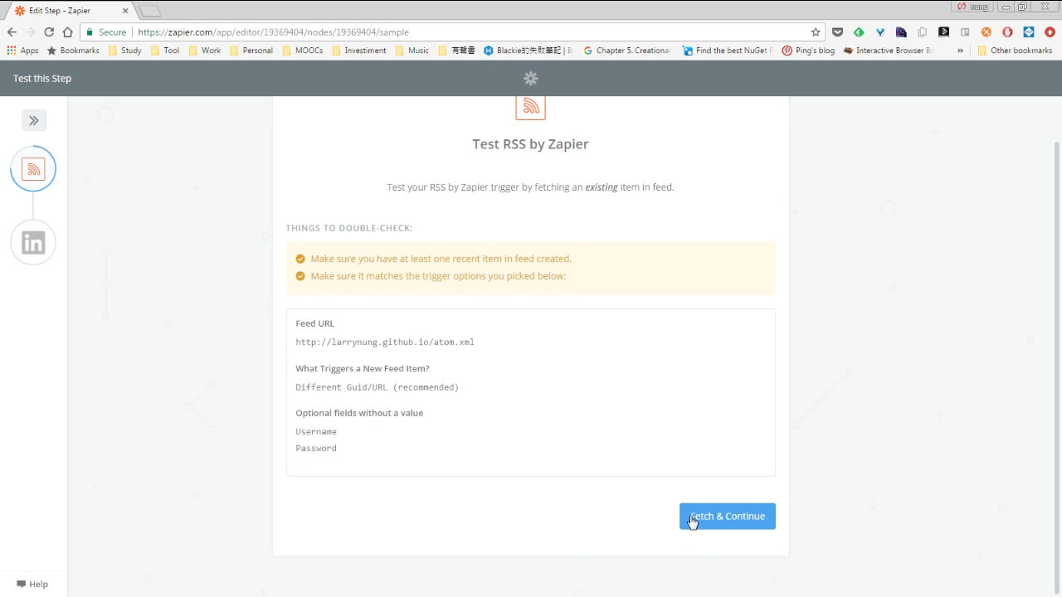Open the Work bookmark folder

pos(205,50)
